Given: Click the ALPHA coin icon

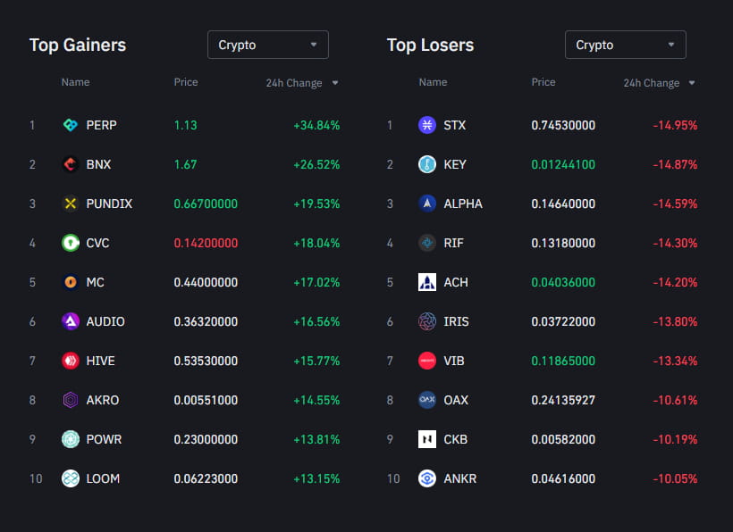Looking at the screenshot, I should 426,204.
